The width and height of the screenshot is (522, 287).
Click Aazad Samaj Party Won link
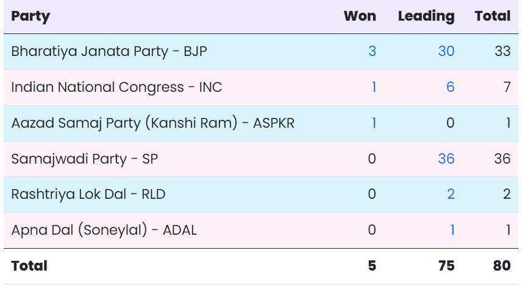[x=373, y=123]
